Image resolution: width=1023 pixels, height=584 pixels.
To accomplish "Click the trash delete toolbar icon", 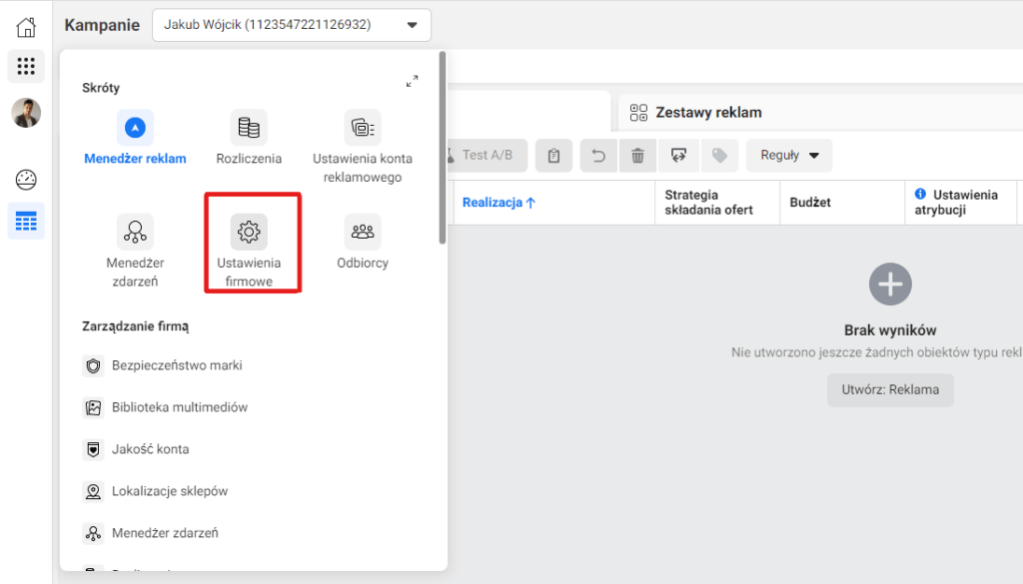I will tap(638, 155).
